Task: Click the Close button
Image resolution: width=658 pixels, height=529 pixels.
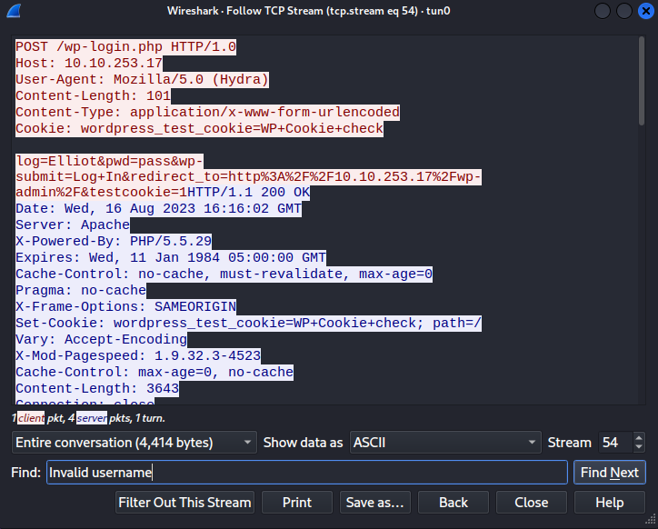Action: (532, 503)
